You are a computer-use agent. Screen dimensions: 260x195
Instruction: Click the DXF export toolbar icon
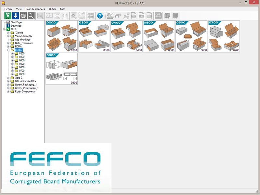click(x=134, y=16)
